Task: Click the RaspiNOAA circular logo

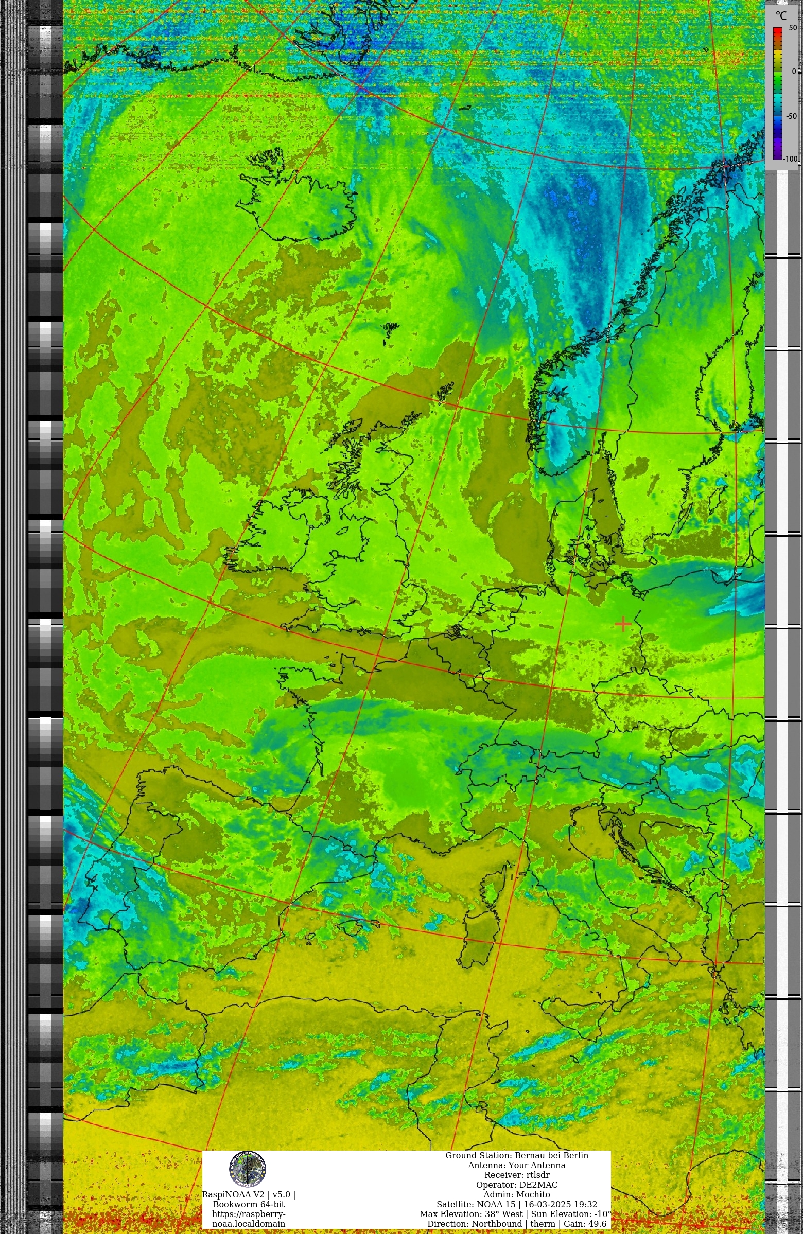Action: 248,1169
